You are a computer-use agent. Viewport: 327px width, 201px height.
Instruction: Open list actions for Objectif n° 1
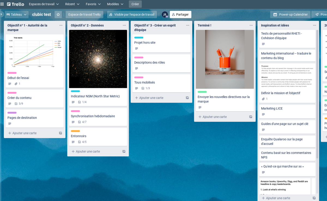(x=61, y=25)
